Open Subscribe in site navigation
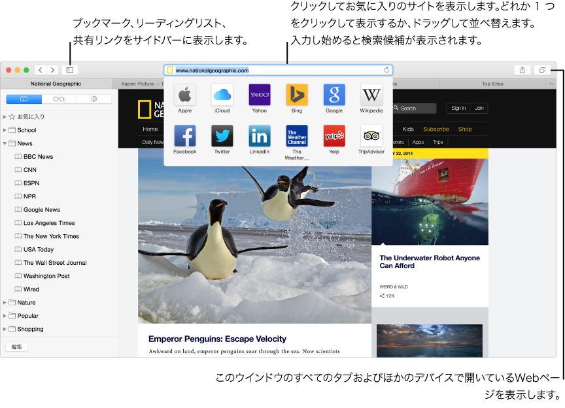This screenshot has width=565, height=408. [436, 129]
